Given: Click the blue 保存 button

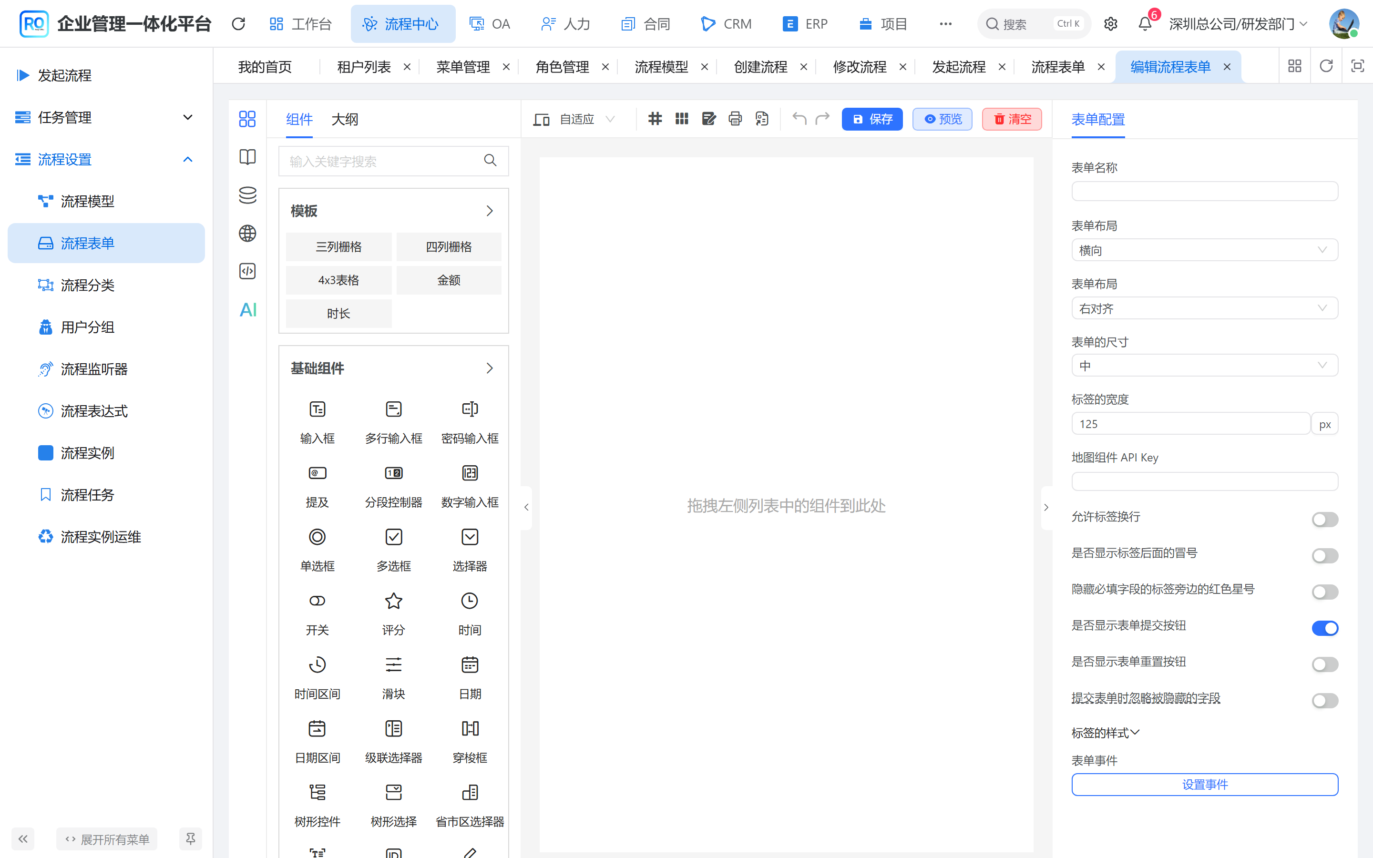Looking at the screenshot, I should point(872,119).
